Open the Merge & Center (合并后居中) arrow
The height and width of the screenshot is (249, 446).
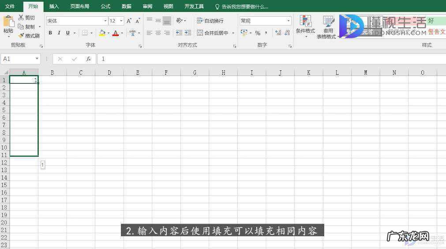pyautogui.click(x=233, y=33)
